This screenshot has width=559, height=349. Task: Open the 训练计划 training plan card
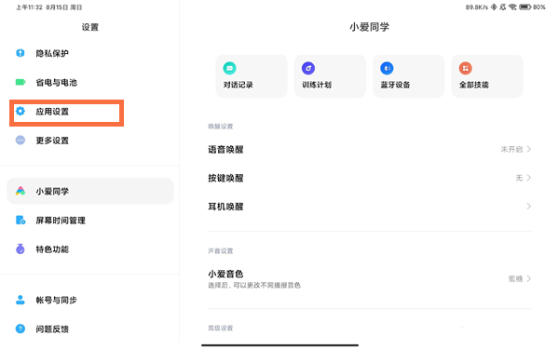330,76
